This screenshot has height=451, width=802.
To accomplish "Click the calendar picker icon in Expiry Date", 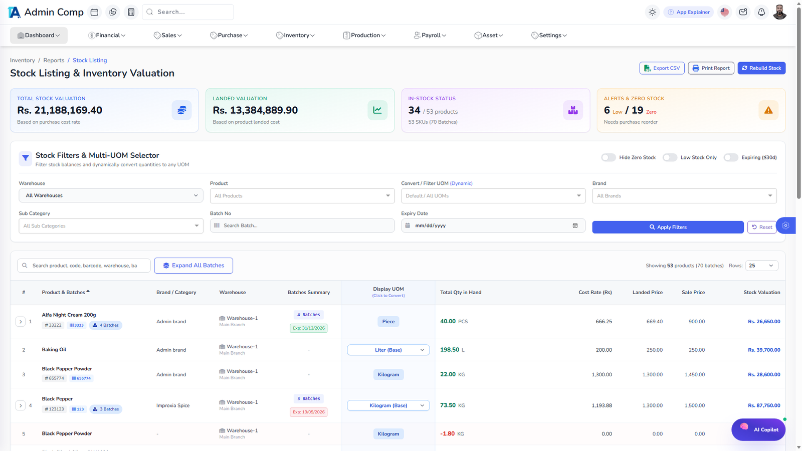I will [575, 225].
